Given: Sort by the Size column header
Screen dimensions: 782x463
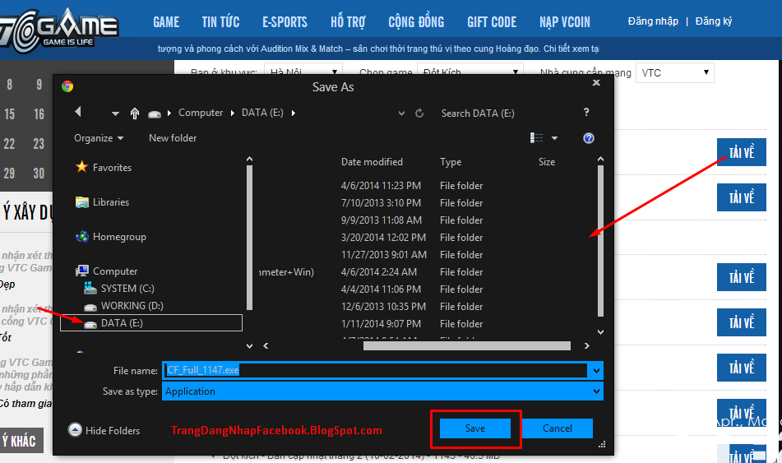Looking at the screenshot, I should pyautogui.click(x=547, y=162).
